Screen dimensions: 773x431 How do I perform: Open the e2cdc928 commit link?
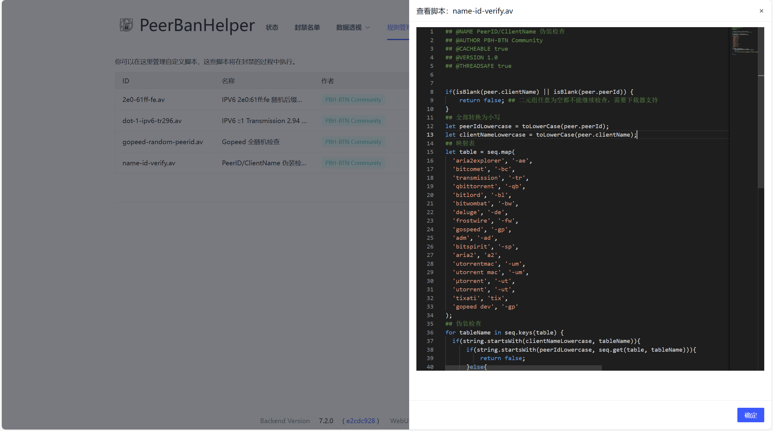coord(361,421)
